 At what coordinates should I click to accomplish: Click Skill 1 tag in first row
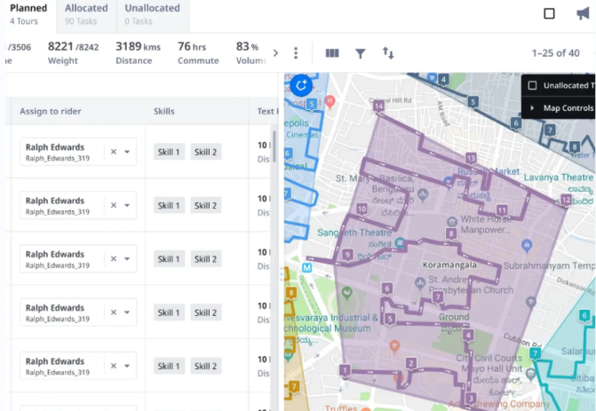pos(169,153)
